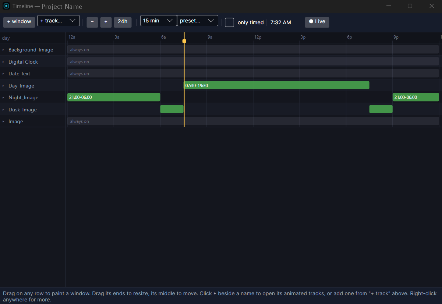Image resolution: width=442 pixels, height=304 pixels.
Task: Select the Digital Clock row label
Action: point(23,62)
